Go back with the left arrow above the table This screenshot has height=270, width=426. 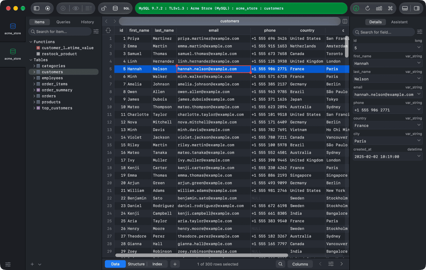click(106, 21)
